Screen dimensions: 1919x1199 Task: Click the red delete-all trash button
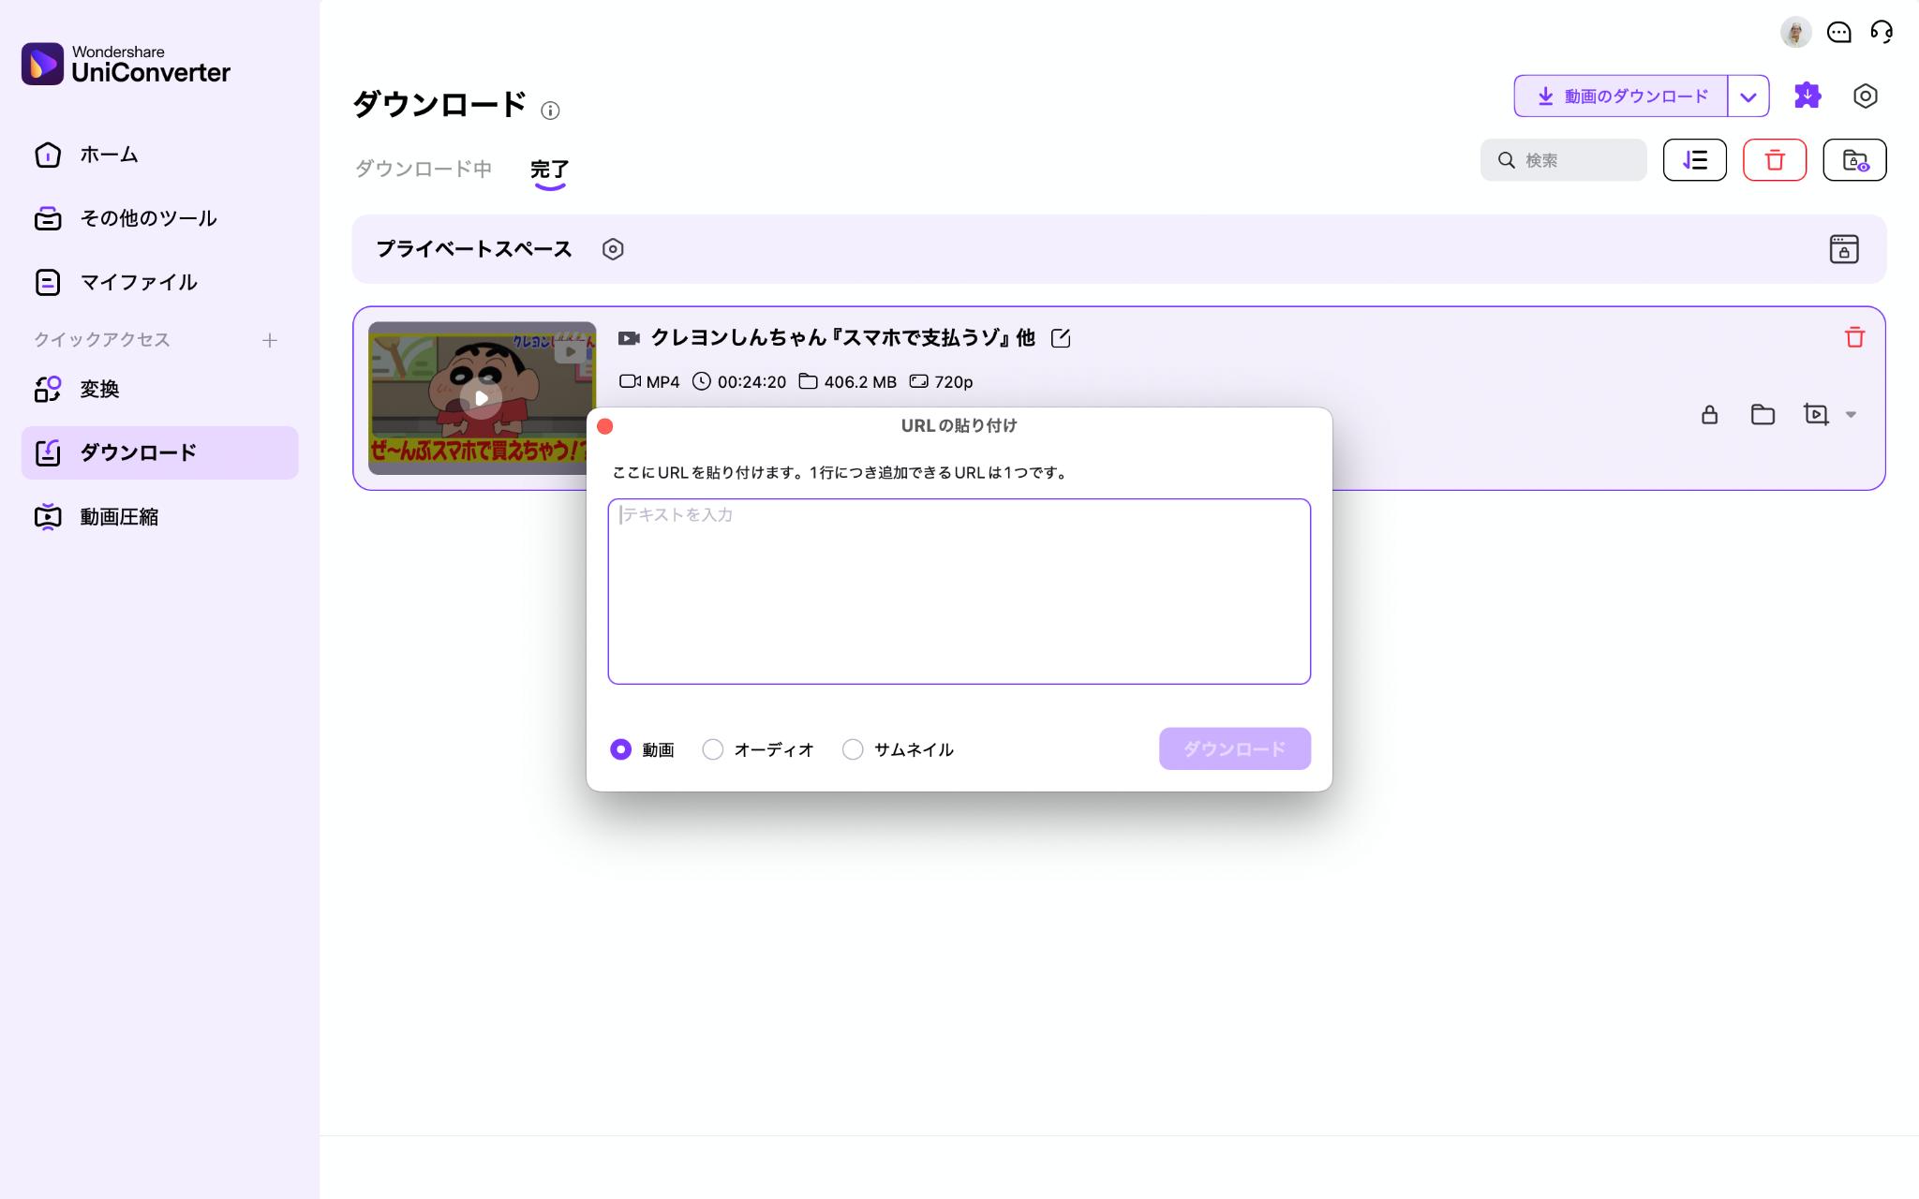(1774, 160)
